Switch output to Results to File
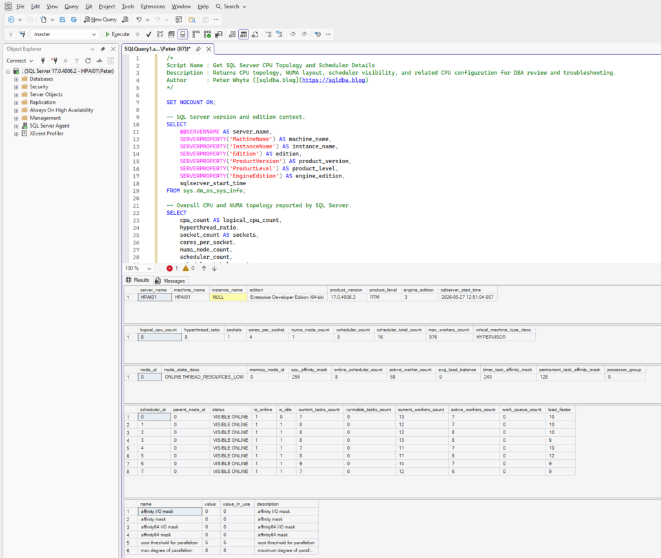Screen dimensions: 661x558 click(254, 34)
